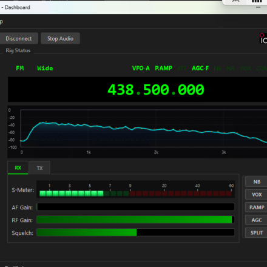Viewport: 267px width, 267px height.
Task: Enable SPLIT operation
Action: pyautogui.click(x=257, y=233)
